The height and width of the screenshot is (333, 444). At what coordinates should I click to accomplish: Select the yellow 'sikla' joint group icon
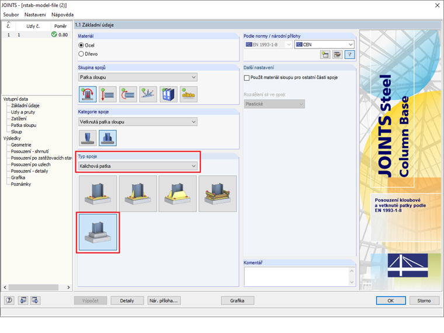click(x=189, y=94)
